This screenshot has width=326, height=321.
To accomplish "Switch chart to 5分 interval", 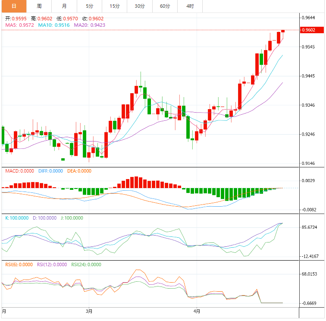I will pos(89,6).
